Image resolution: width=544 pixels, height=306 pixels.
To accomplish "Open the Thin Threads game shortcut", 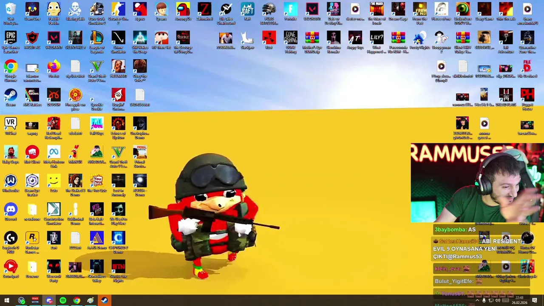I will (x=506, y=12).
